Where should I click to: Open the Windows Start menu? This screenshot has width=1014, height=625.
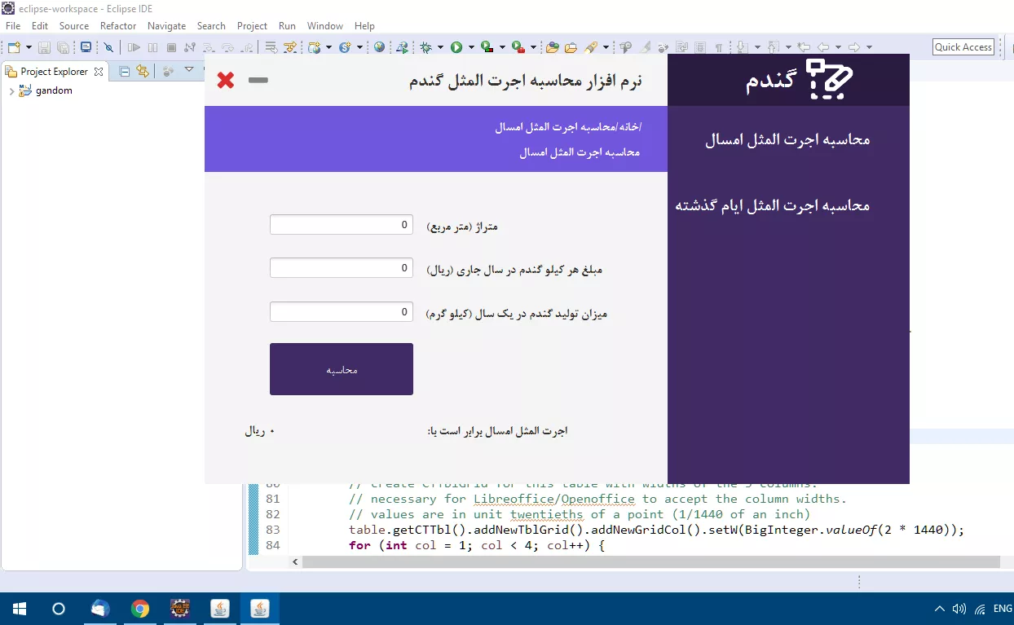(20, 609)
